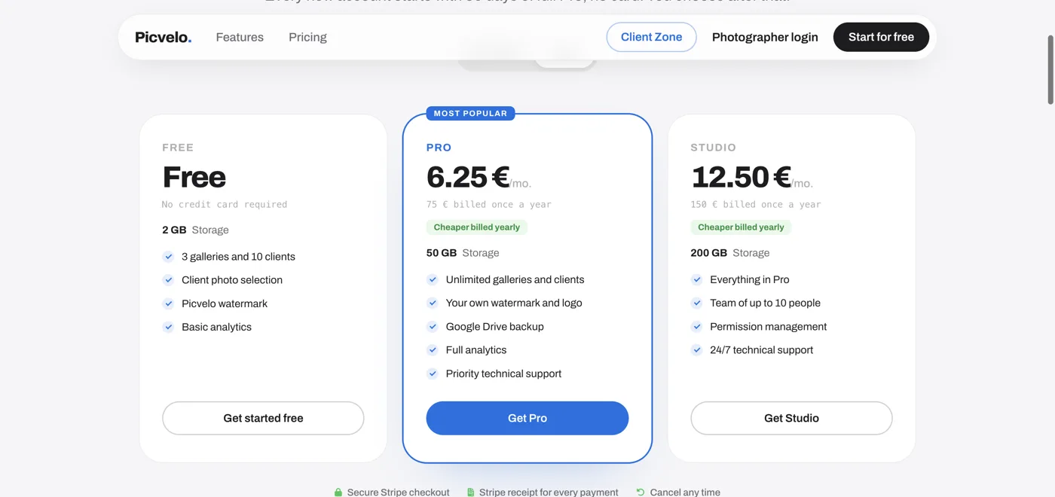Click check icon for Priority technical support
The height and width of the screenshot is (497, 1055).
point(433,374)
